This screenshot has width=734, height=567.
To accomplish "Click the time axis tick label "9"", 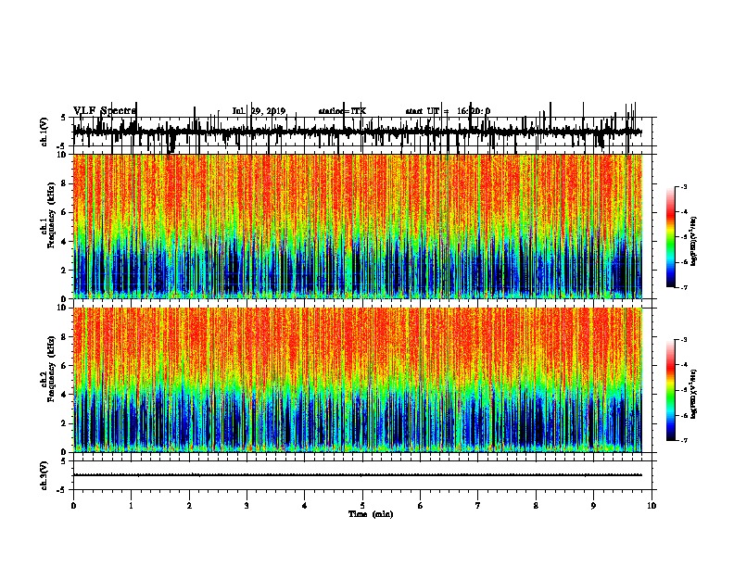I will [x=593, y=506].
